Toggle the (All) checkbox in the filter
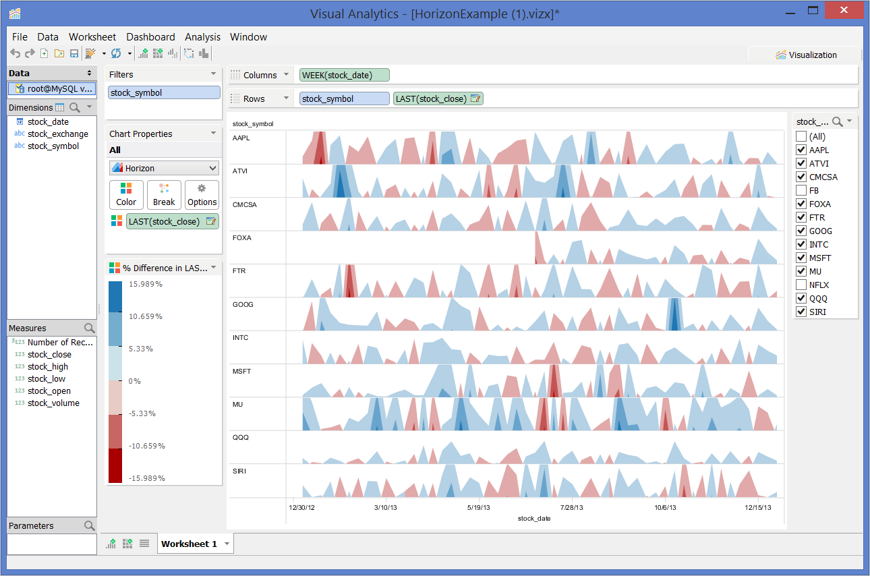The height and width of the screenshot is (576, 870). [801, 136]
